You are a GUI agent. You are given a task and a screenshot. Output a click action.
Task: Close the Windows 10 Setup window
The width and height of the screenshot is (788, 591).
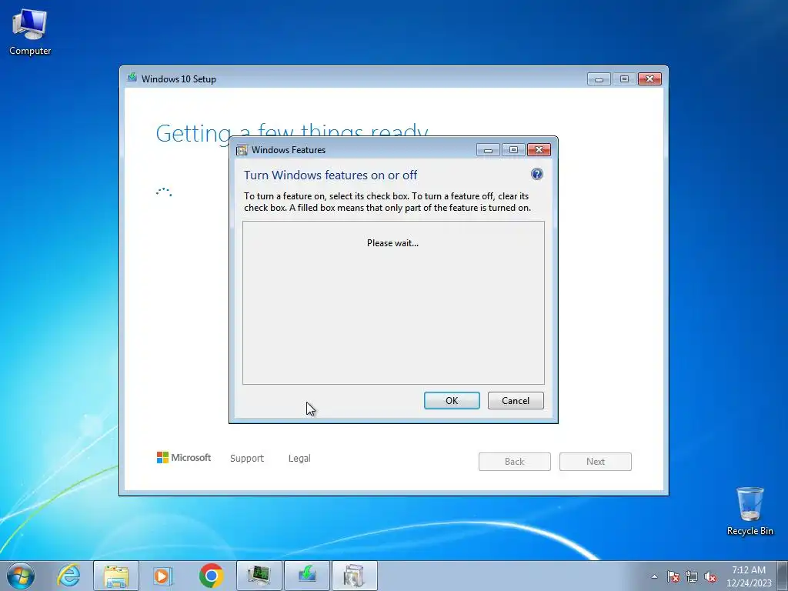(x=649, y=79)
